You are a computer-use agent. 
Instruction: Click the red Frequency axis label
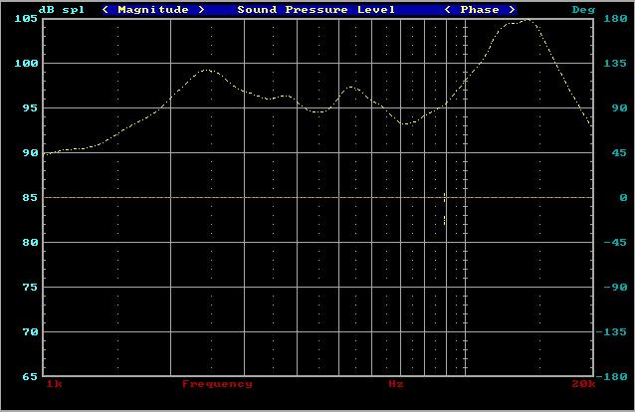pyautogui.click(x=217, y=384)
